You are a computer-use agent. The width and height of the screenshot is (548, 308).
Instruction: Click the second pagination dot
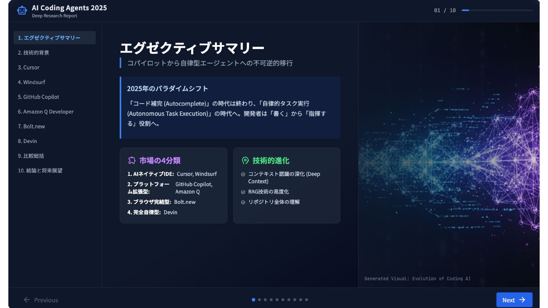point(259,300)
